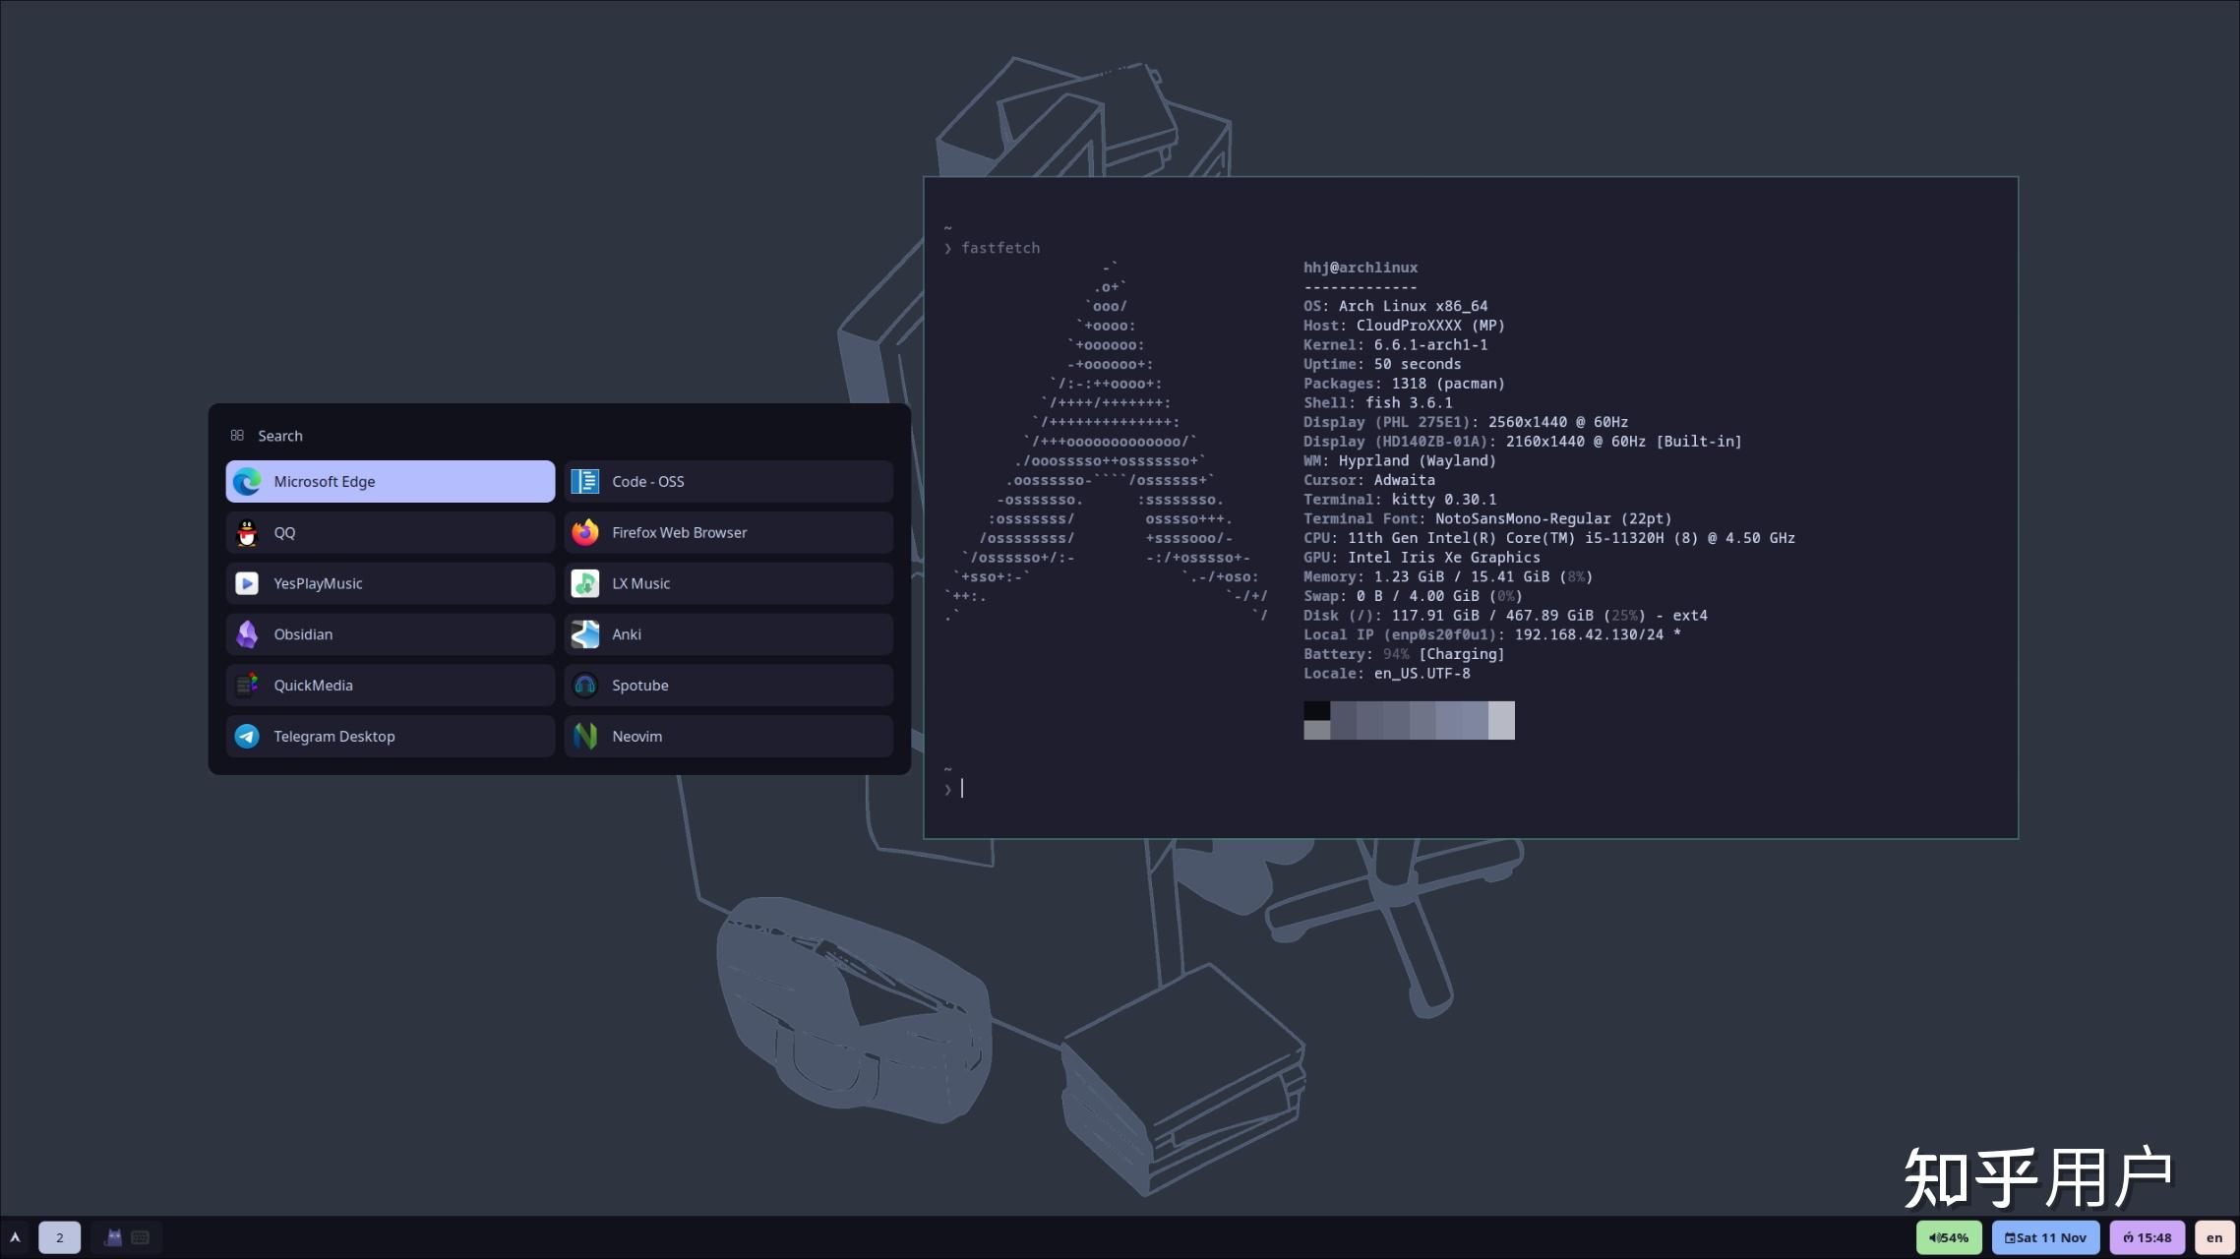
Task: Launch YesPlayMusic from the launcher
Action: click(390, 583)
